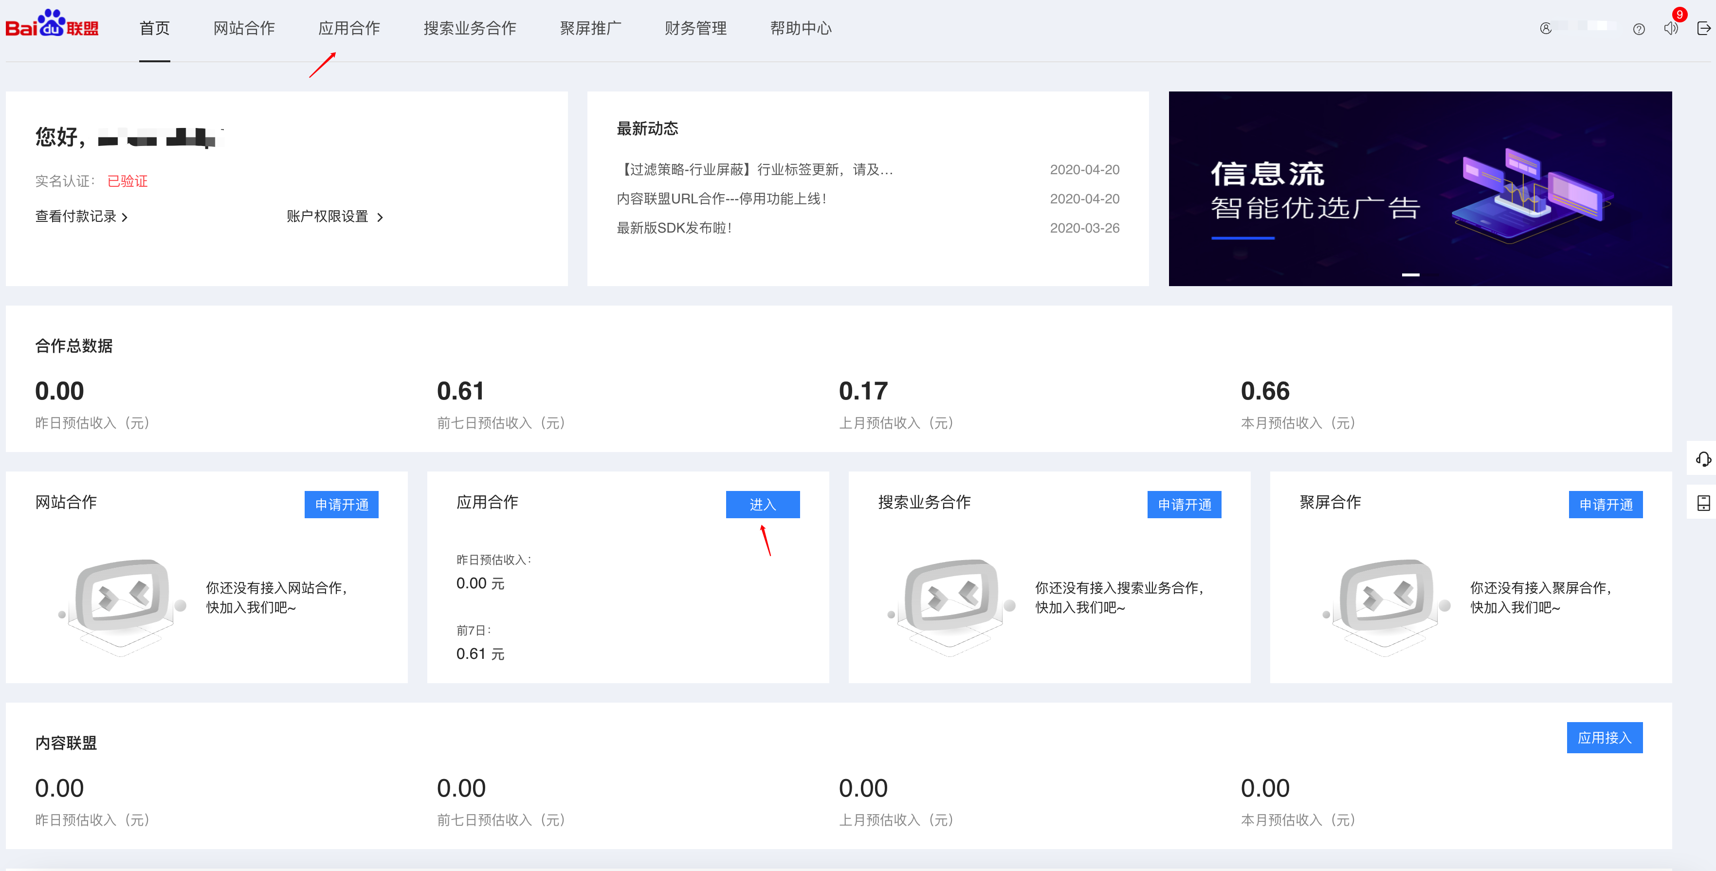Click the chevron next to 账户权限设置
The image size is (1716, 871).
point(380,217)
